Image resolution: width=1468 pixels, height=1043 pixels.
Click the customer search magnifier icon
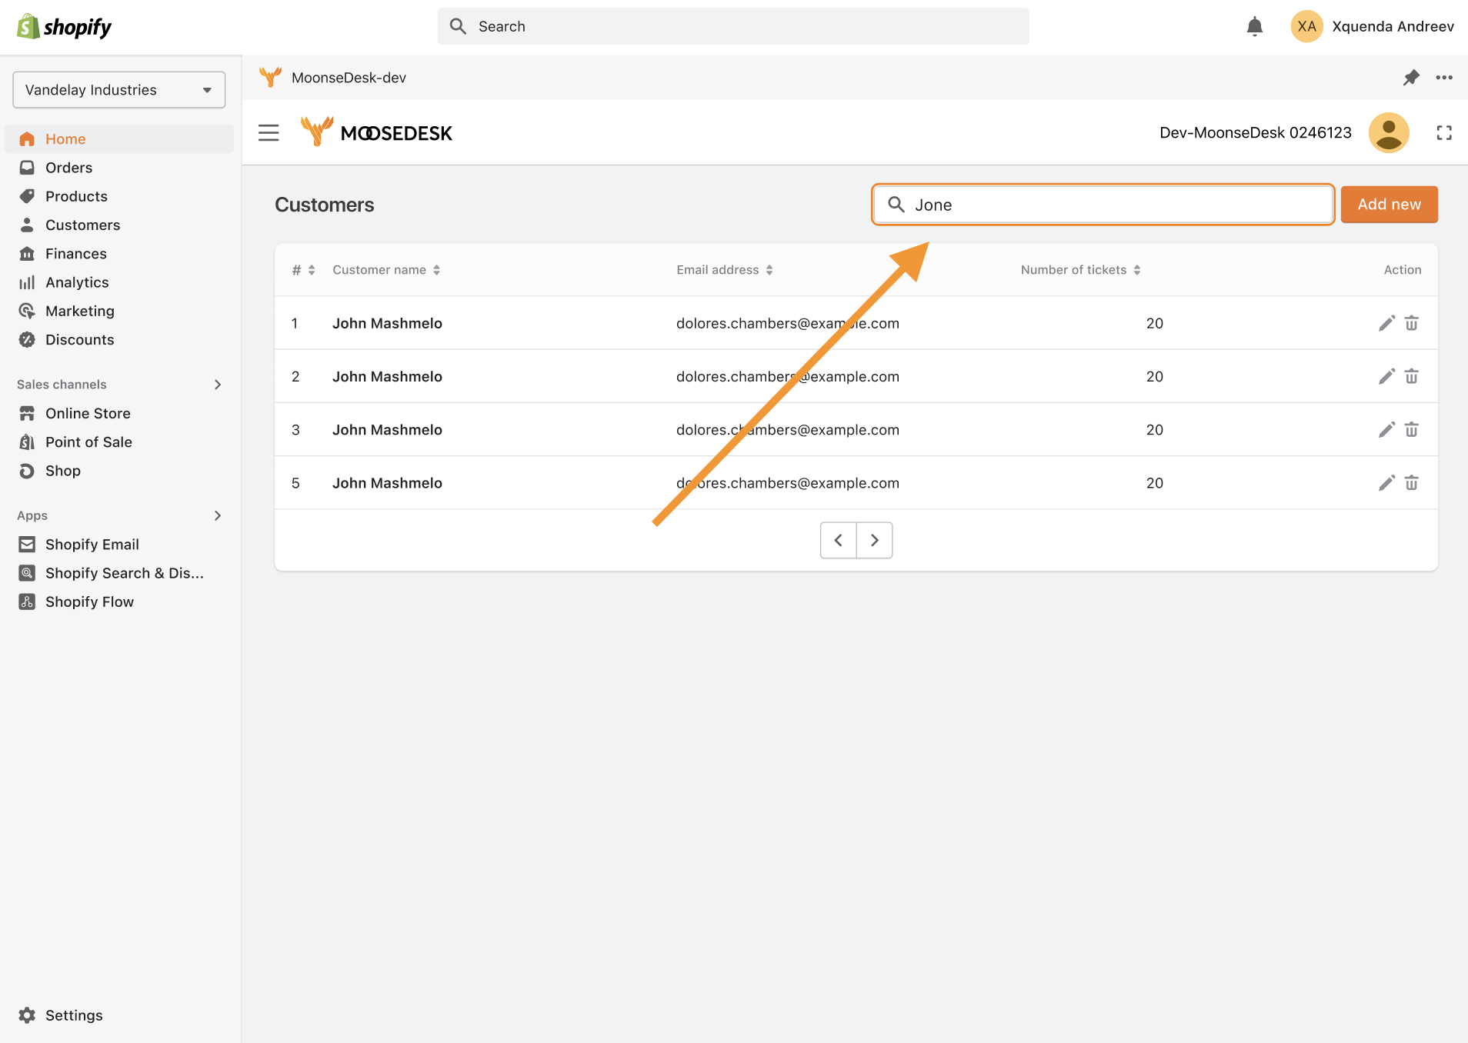(x=896, y=205)
